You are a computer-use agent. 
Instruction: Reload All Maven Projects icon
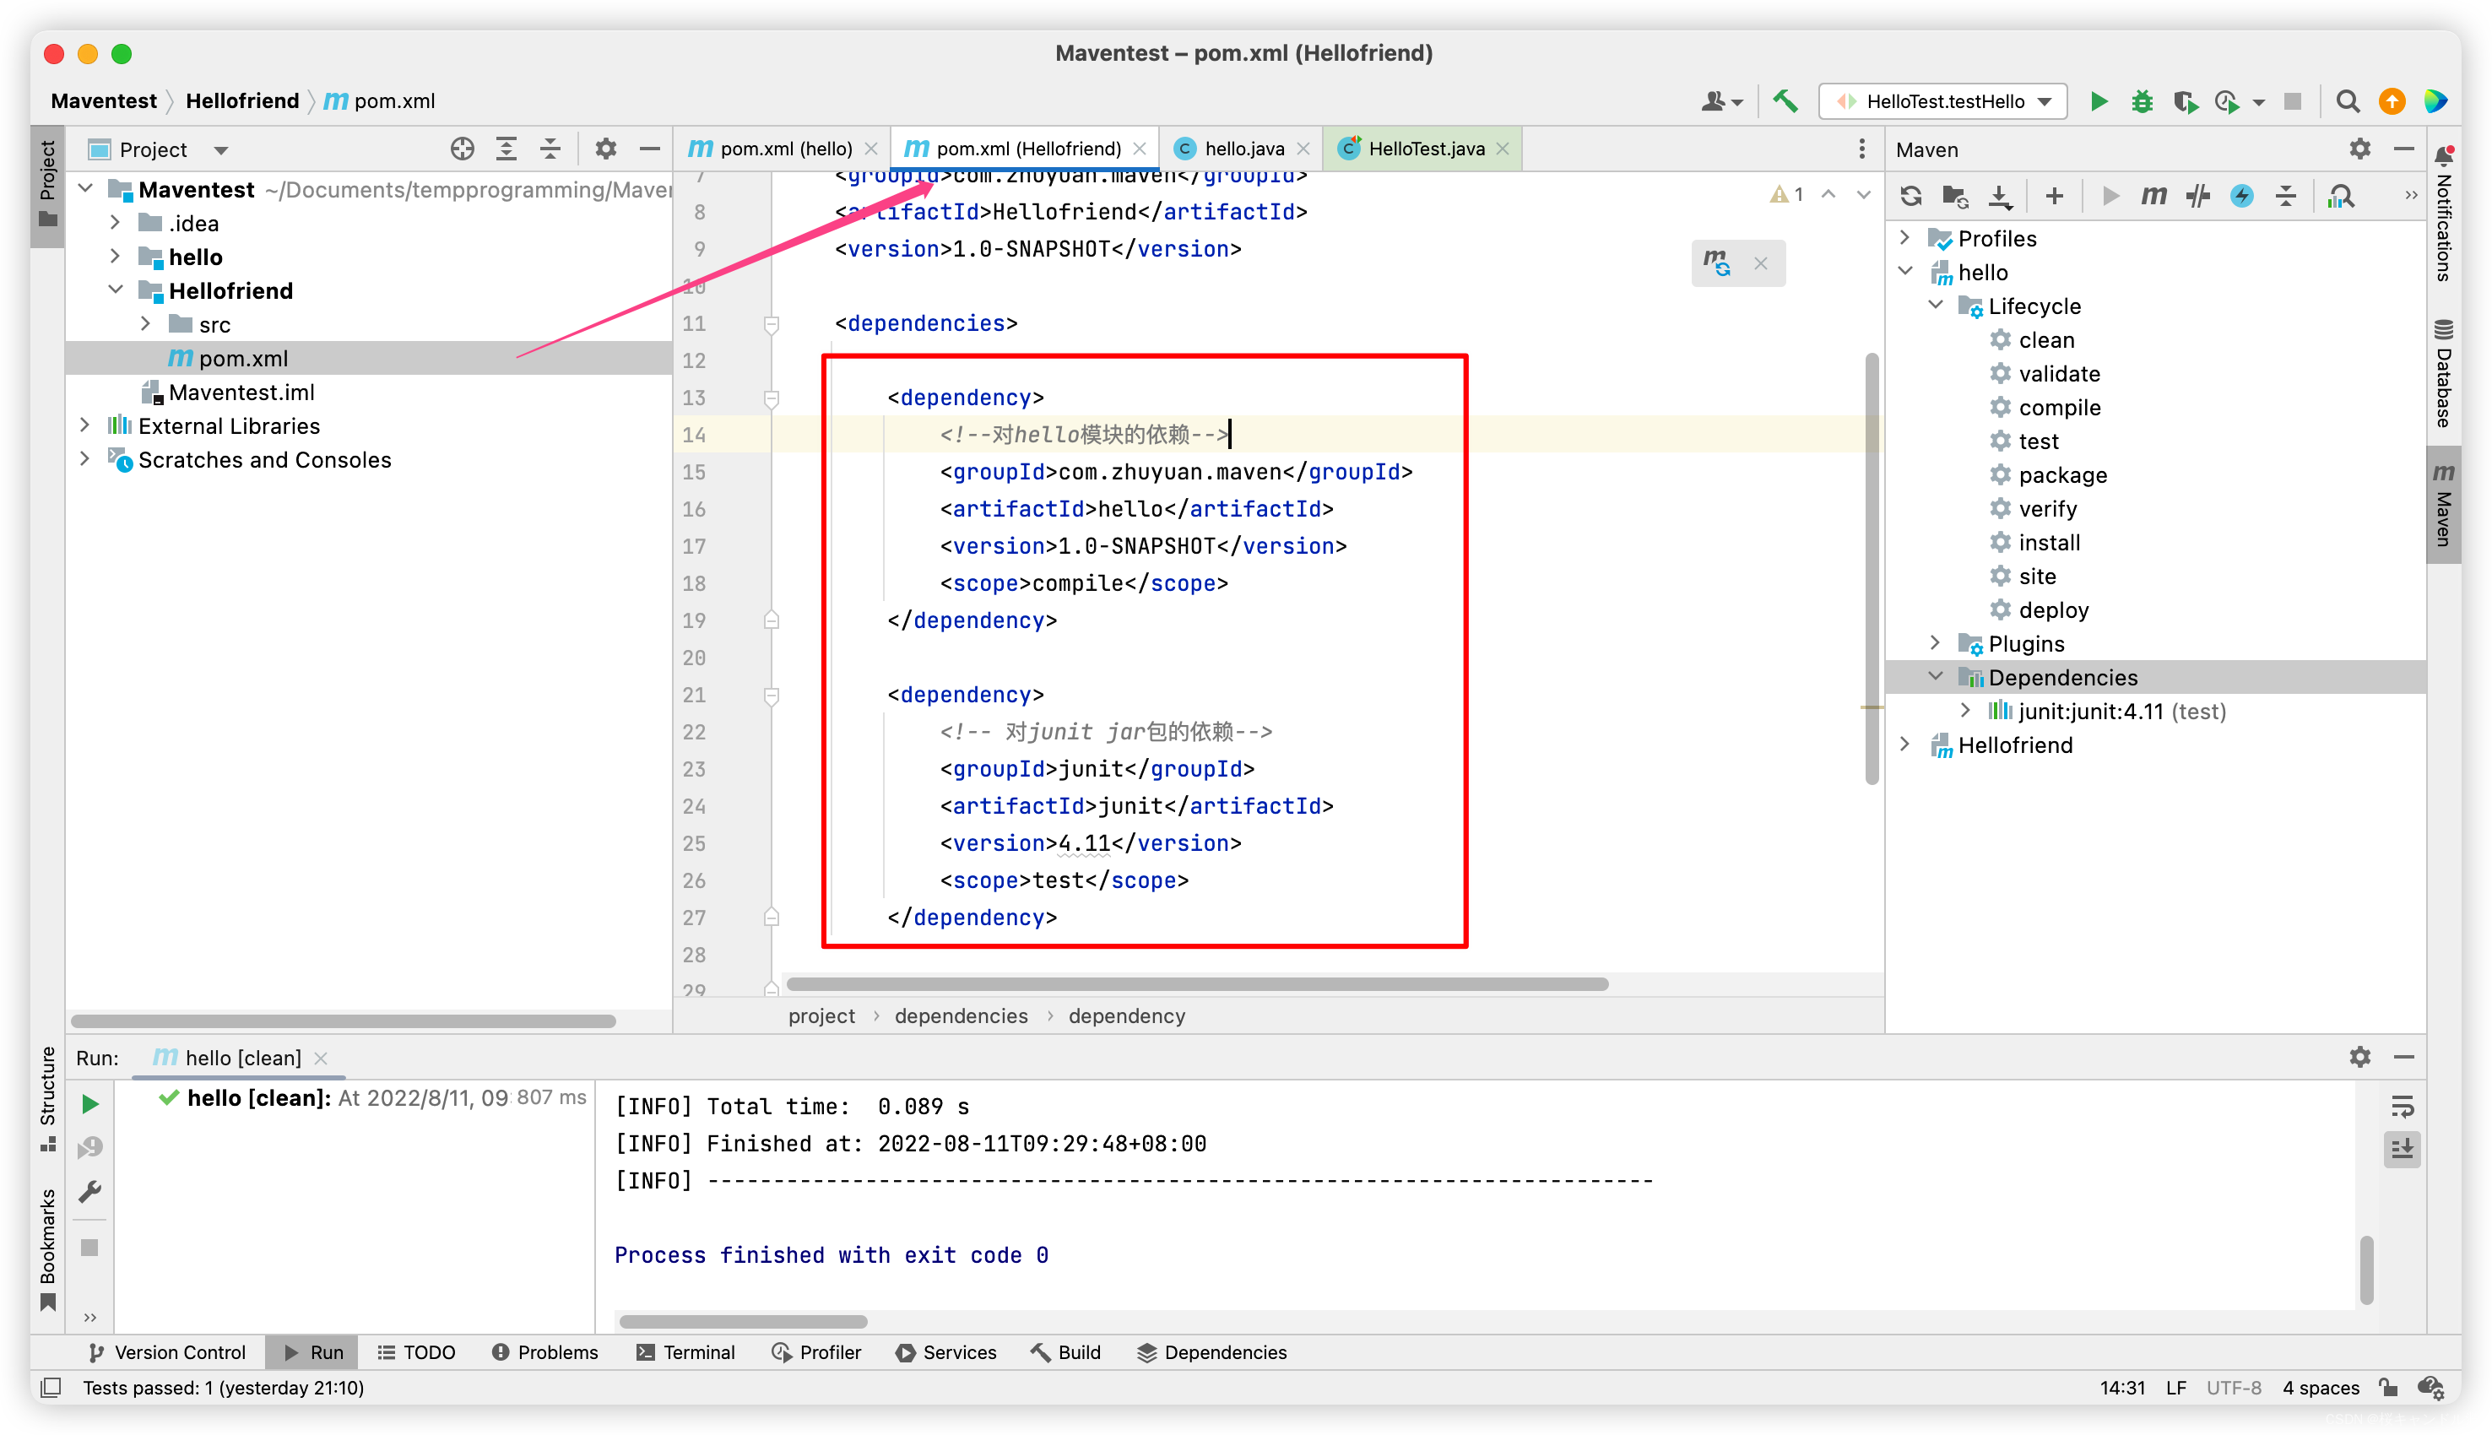(x=1910, y=195)
